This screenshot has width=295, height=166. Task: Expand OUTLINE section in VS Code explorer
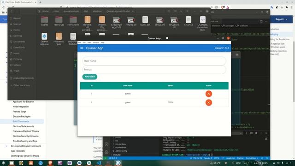pos(117,155)
